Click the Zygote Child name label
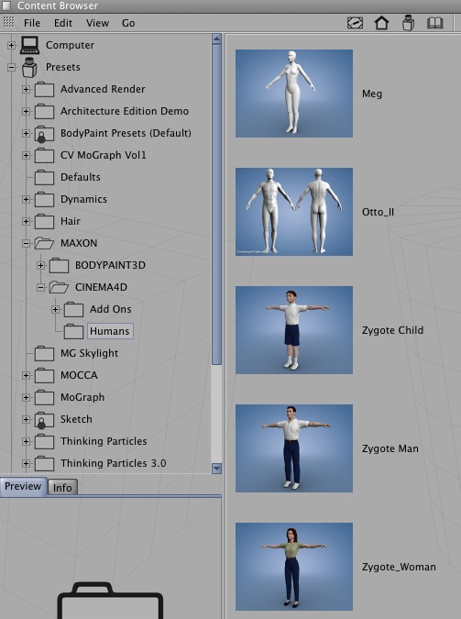 click(392, 330)
